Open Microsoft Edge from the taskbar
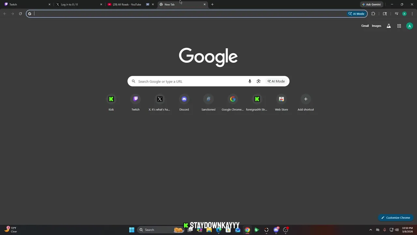417x235 pixels. pos(219,230)
